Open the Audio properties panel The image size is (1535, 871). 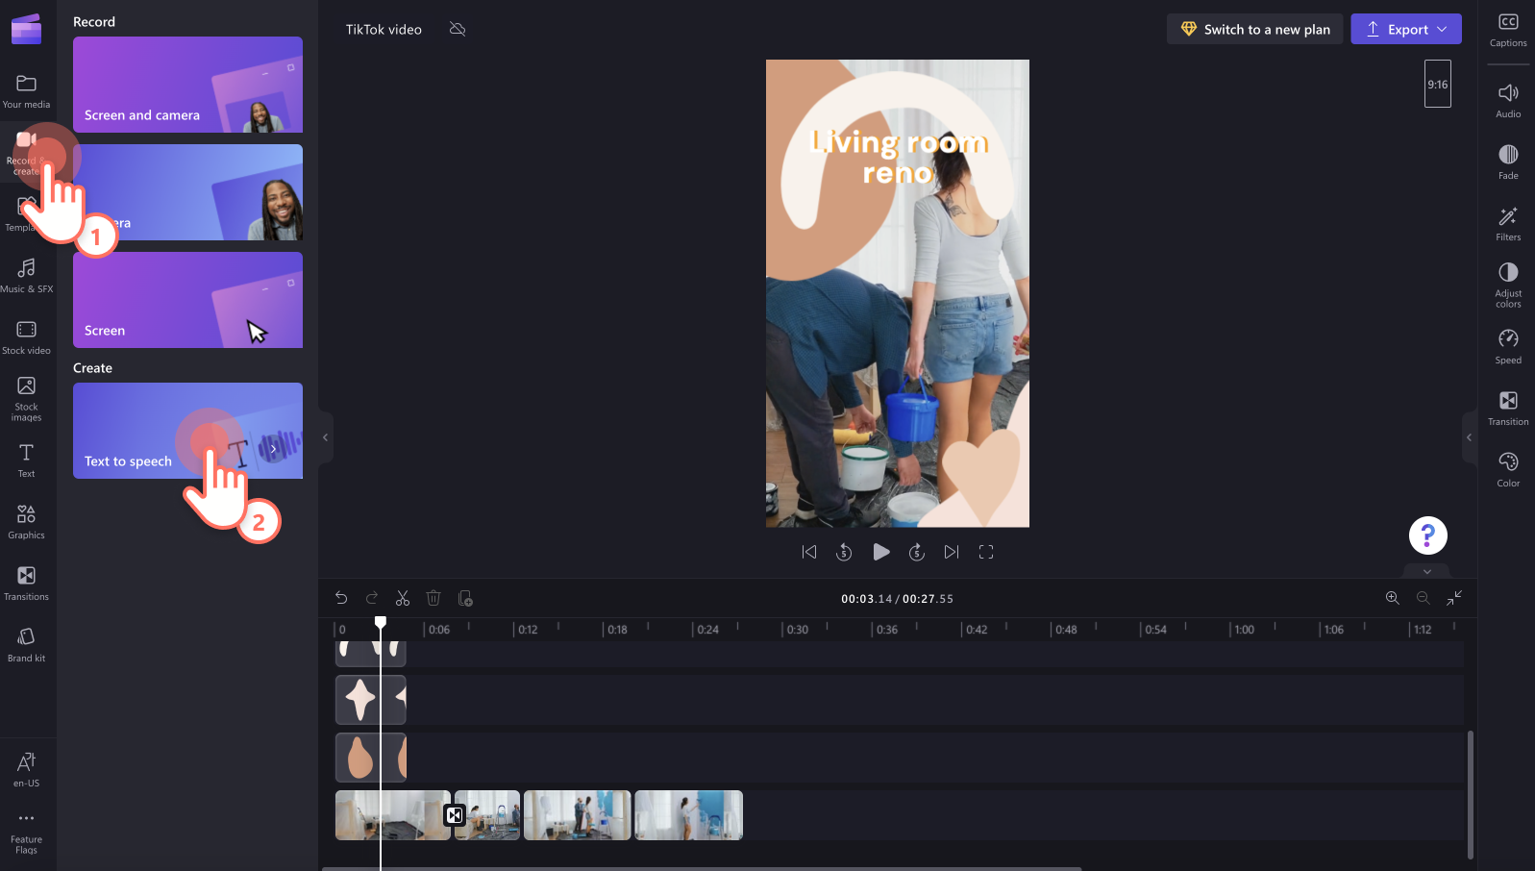(x=1508, y=101)
